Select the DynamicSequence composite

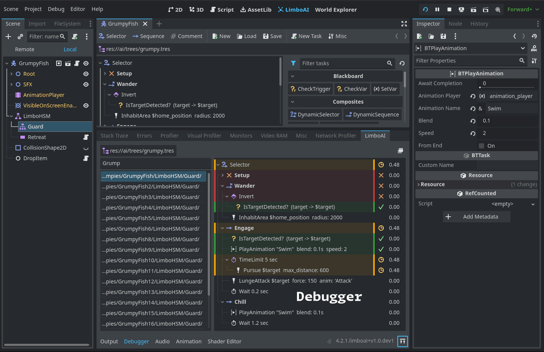(x=372, y=114)
